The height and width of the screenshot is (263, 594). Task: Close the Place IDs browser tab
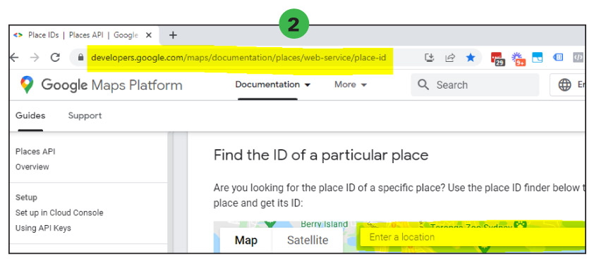149,36
